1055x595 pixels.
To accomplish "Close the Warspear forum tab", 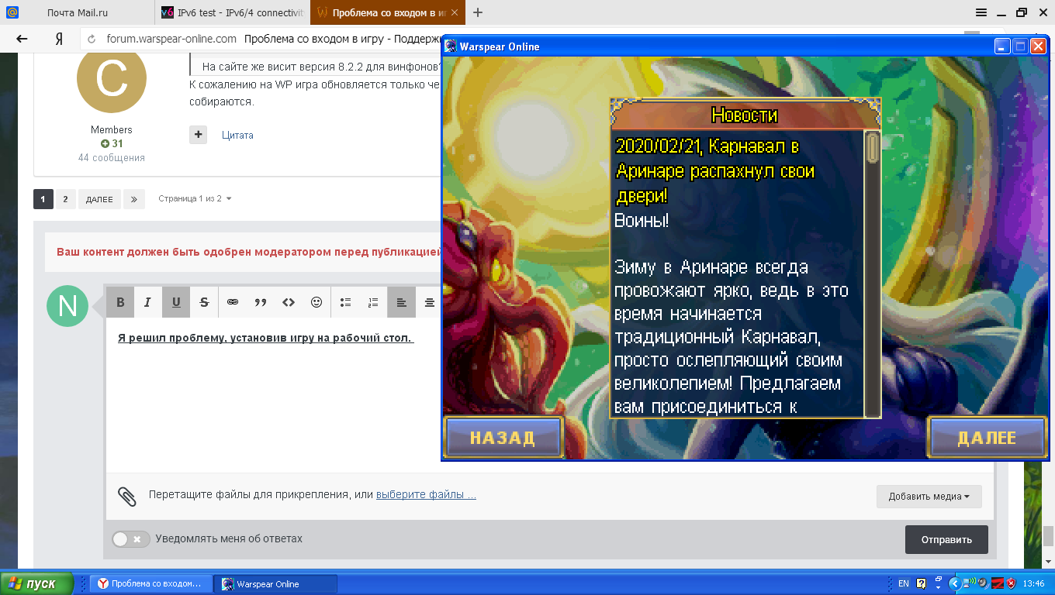I will (x=455, y=12).
